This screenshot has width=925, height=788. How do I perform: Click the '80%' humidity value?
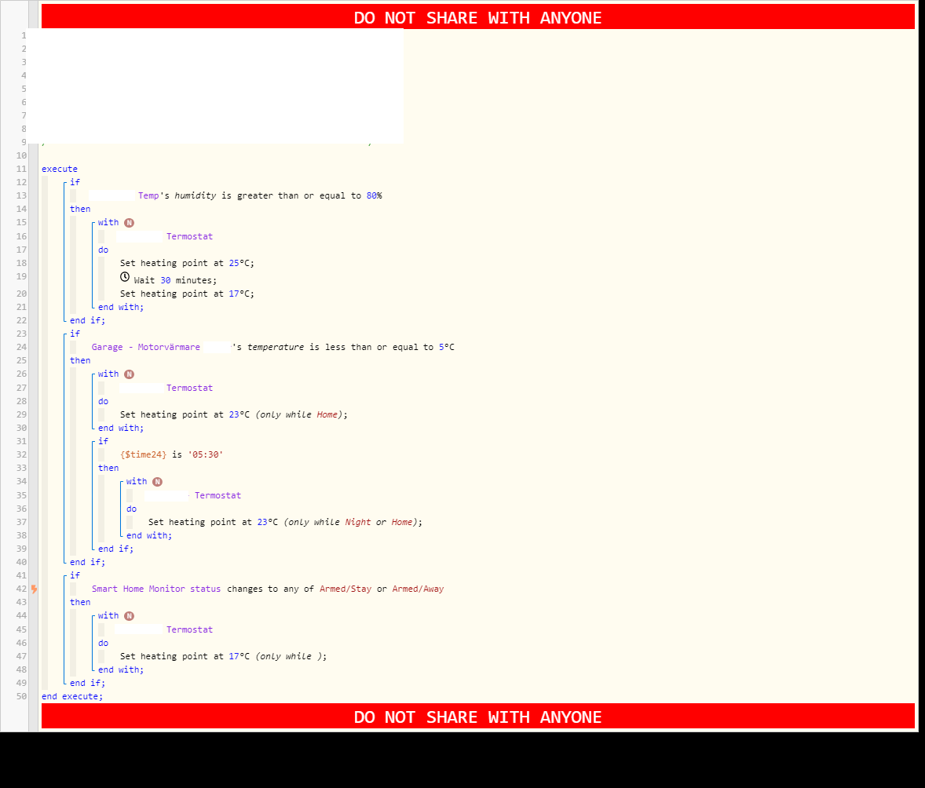(x=374, y=195)
